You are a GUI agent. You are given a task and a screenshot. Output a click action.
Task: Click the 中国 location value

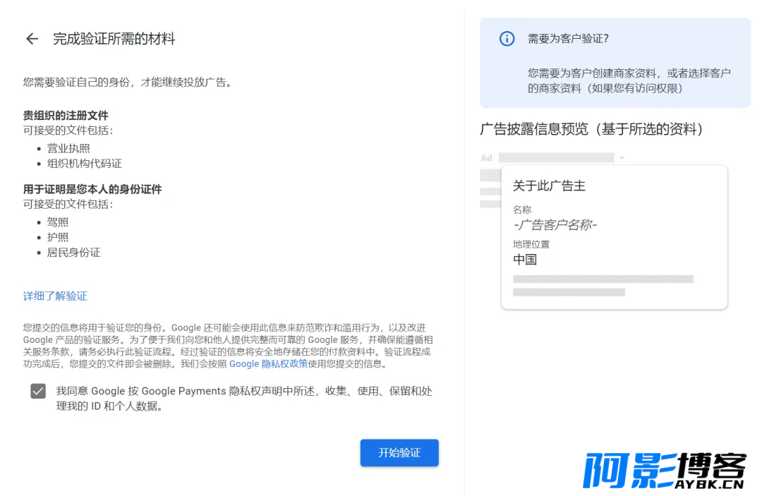[x=525, y=260]
